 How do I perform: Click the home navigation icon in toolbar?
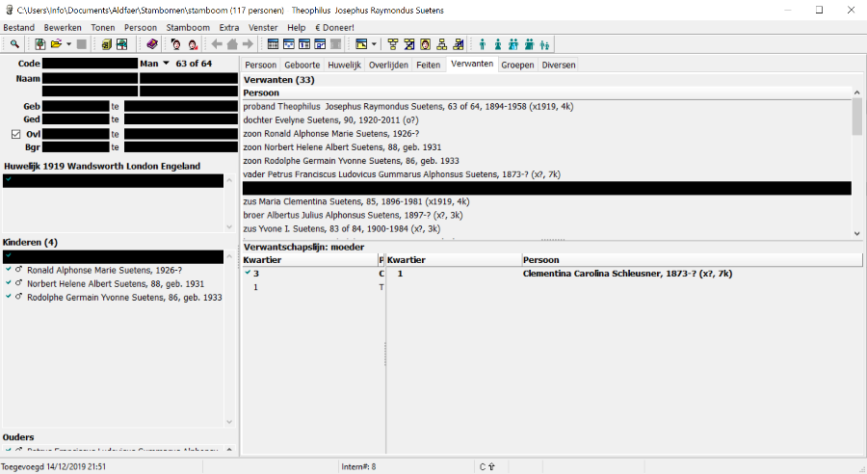(x=232, y=44)
